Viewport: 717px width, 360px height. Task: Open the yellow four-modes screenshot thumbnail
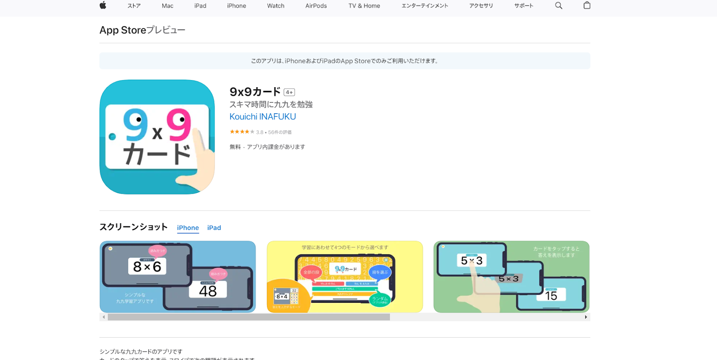click(x=345, y=277)
